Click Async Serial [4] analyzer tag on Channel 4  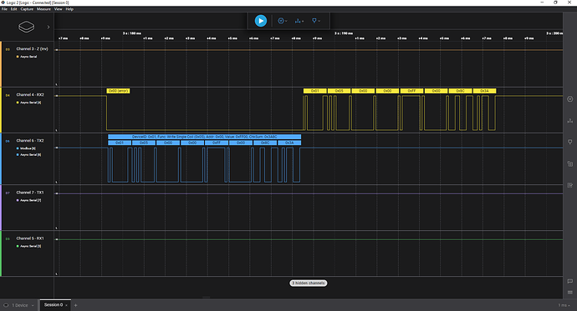pos(28,103)
